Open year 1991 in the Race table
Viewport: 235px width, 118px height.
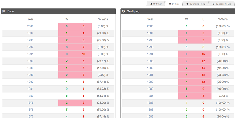[x=30, y=54]
